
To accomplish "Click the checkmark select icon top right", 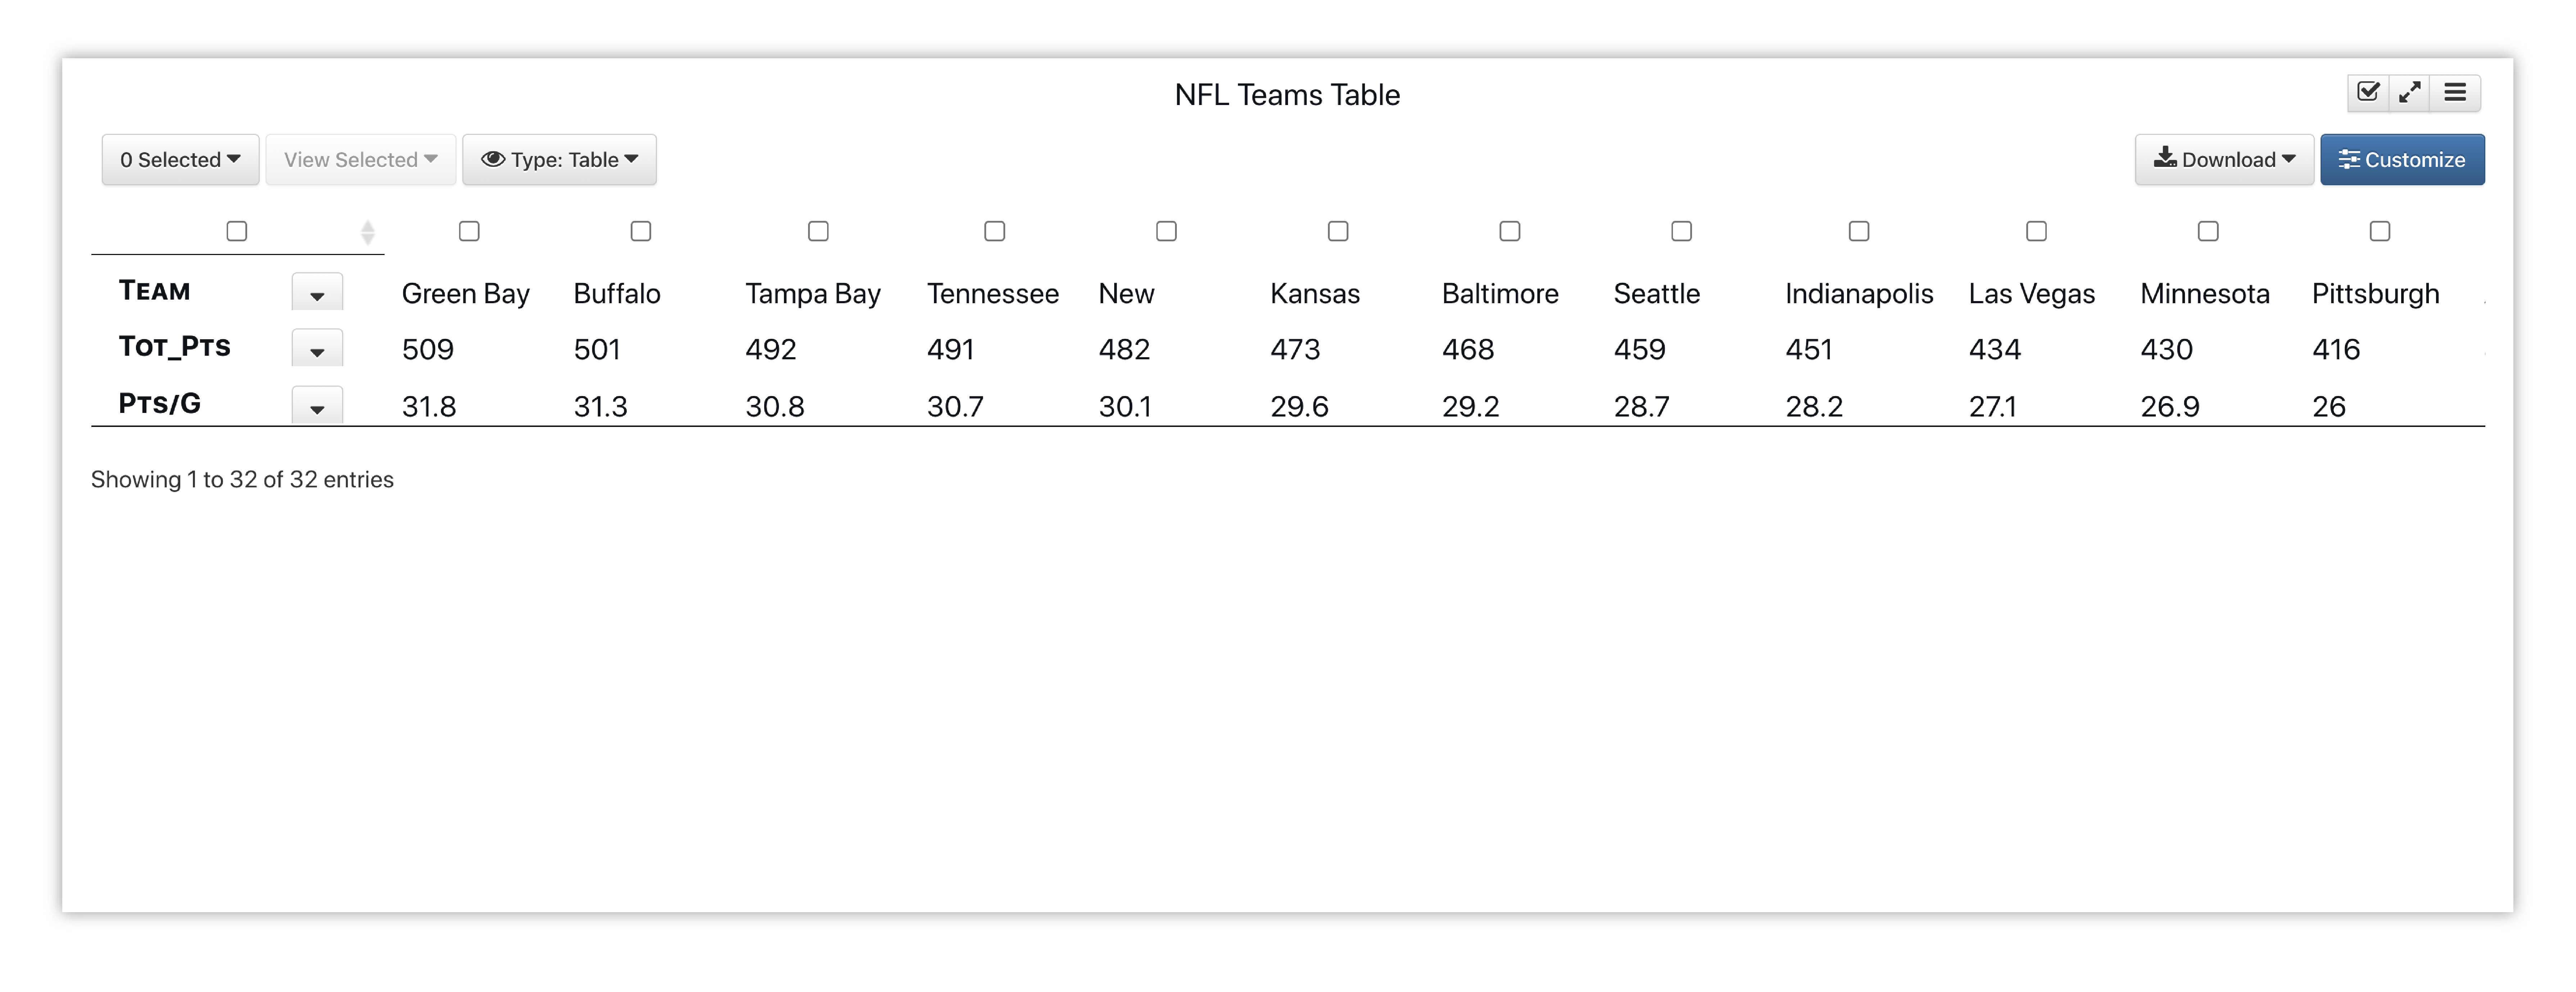I will (x=2367, y=92).
